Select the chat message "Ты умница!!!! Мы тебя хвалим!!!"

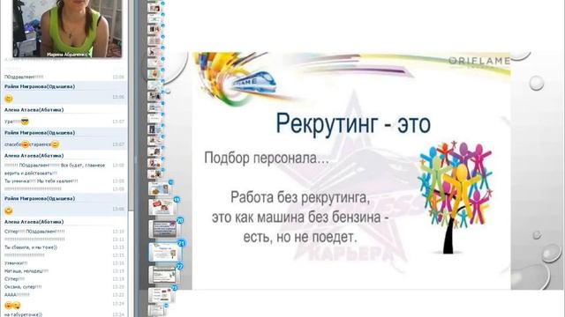click(x=41, y=181)
